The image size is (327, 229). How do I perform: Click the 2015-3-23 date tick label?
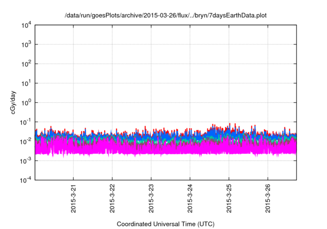coord(151,198)
